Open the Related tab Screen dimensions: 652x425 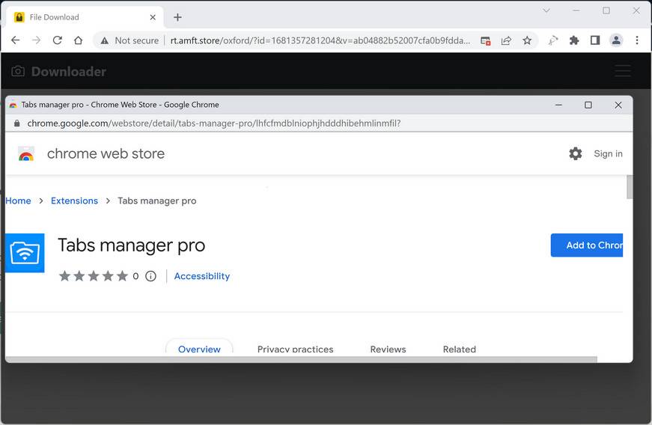click(460, 349)
